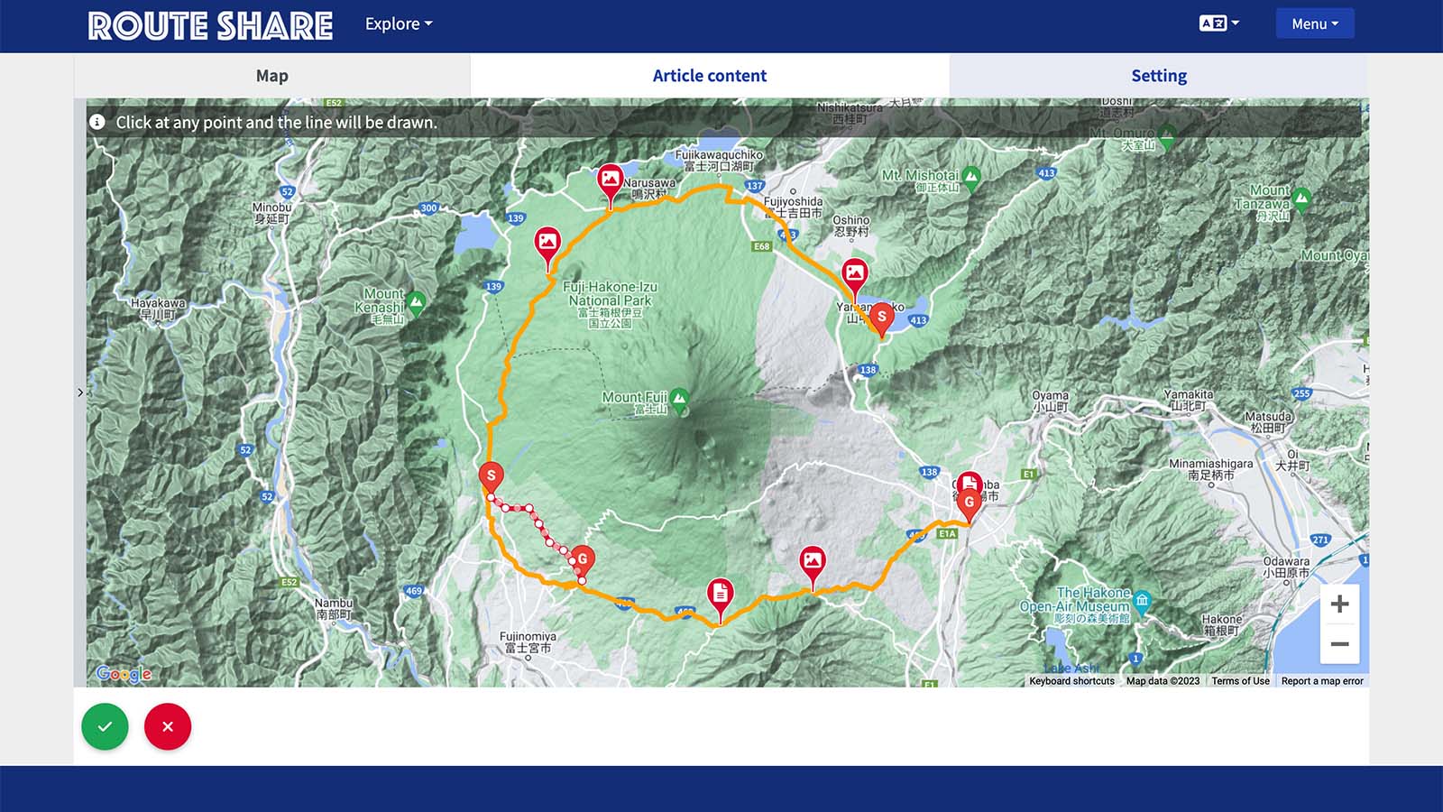Click the Mt. Mishotai peak marker
This screenshot has width=1443, height=812.
tap(971, 178)
